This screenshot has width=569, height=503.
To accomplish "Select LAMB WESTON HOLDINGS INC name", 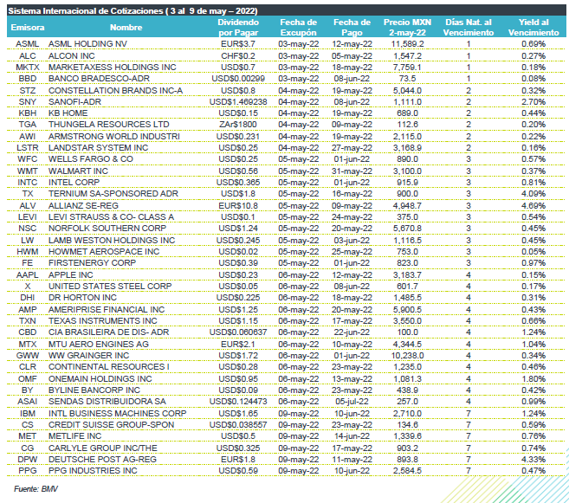I will click(112, 241).
